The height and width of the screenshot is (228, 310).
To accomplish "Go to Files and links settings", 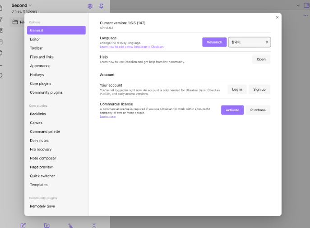I will [56, 57].
